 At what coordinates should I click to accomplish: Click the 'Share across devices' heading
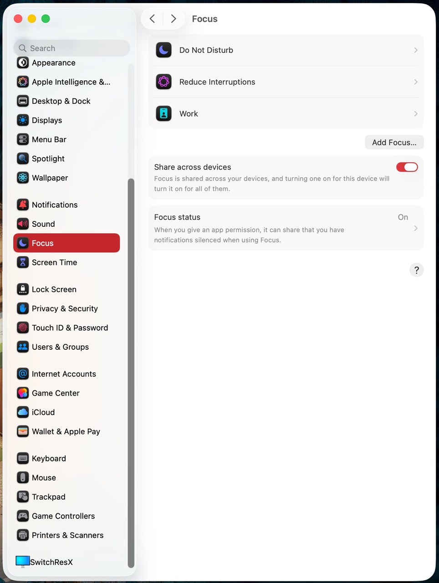[x=193, y=167]
